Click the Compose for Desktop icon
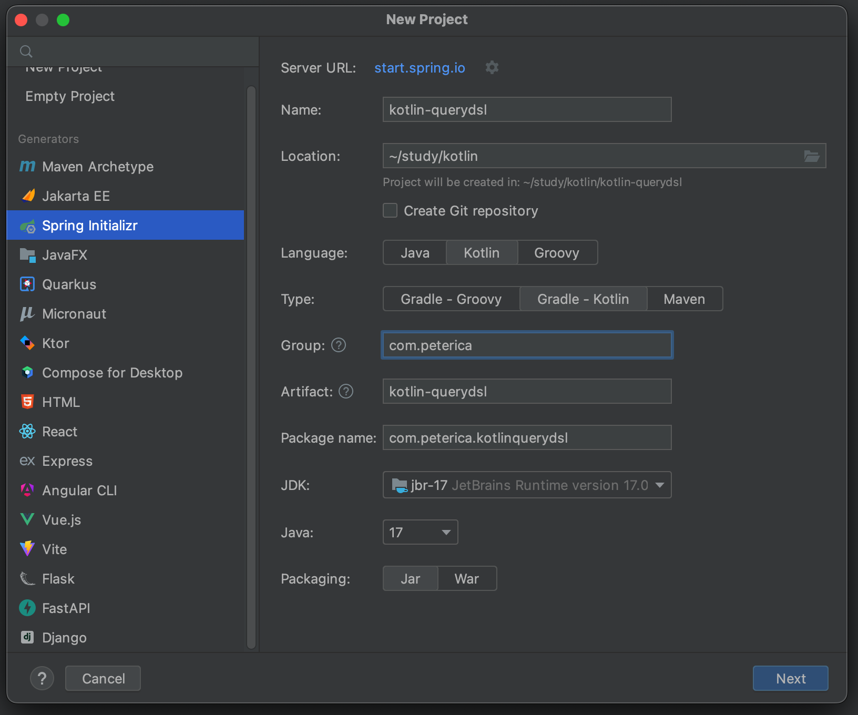The image size is (858, 715). point(27,373)
